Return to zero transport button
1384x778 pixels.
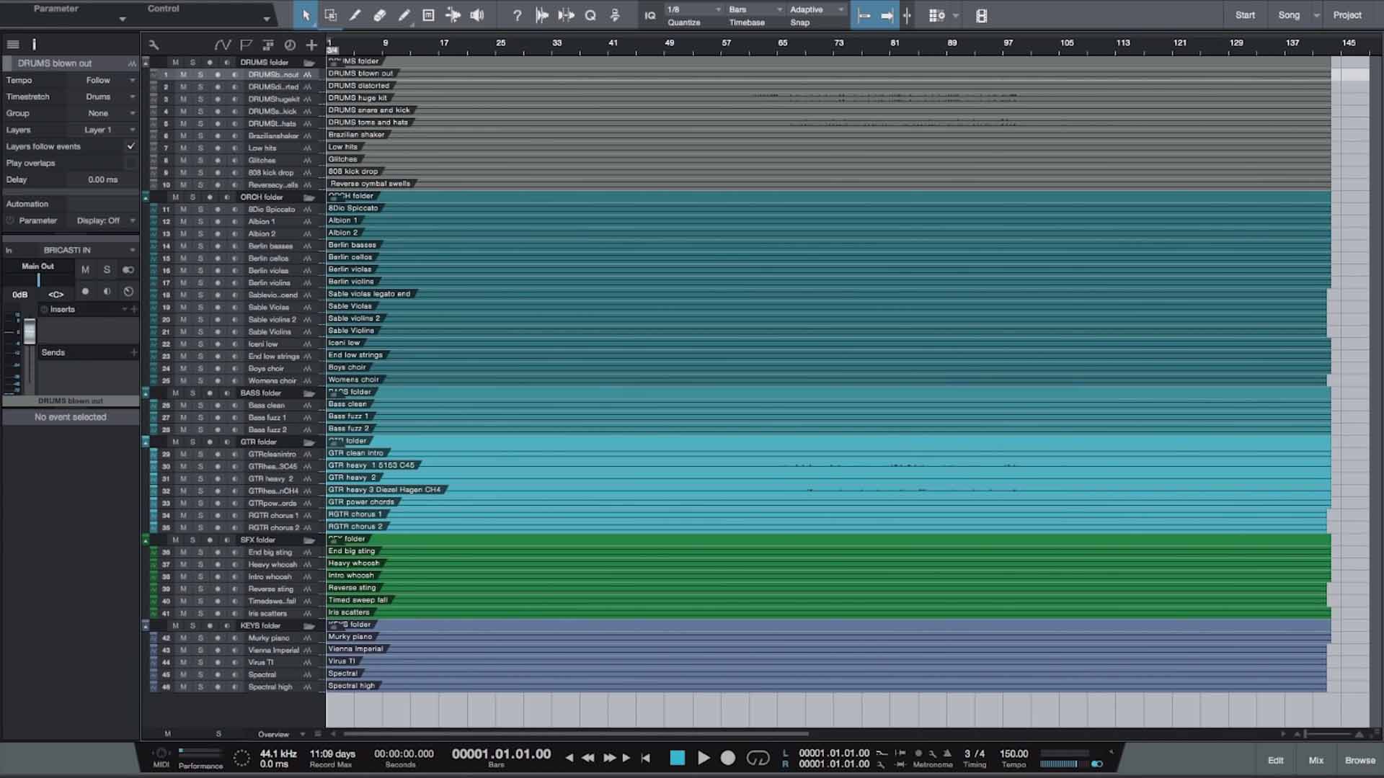click(x=646, y=758)
